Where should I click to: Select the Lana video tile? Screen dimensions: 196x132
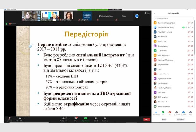(x=124, y=16)
